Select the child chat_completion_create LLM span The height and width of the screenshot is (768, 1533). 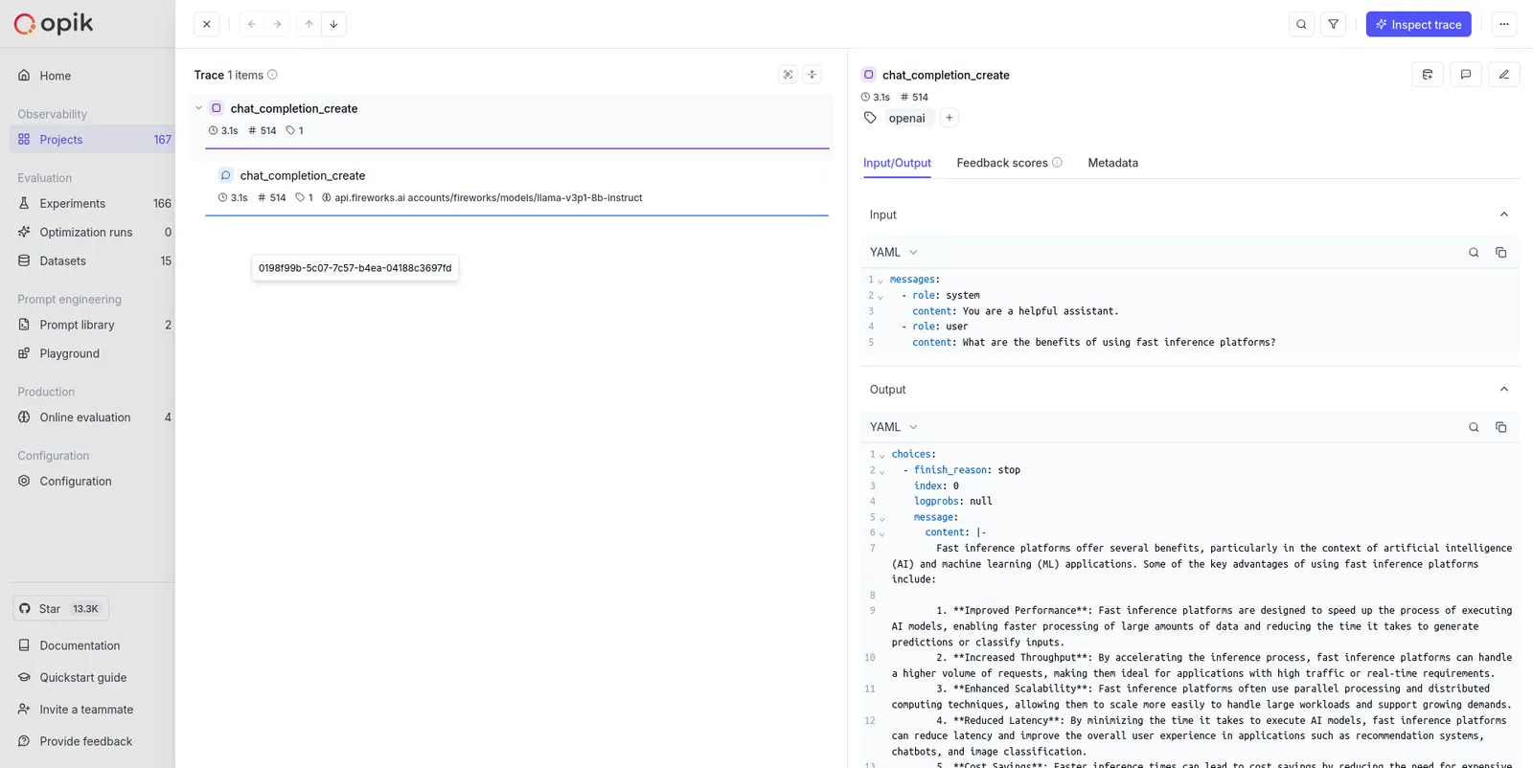[517, 186]
